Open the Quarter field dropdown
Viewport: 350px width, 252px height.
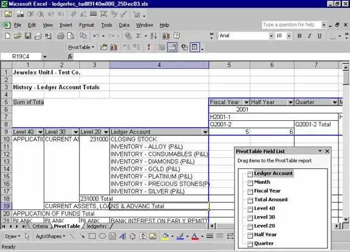click(335, 103)
